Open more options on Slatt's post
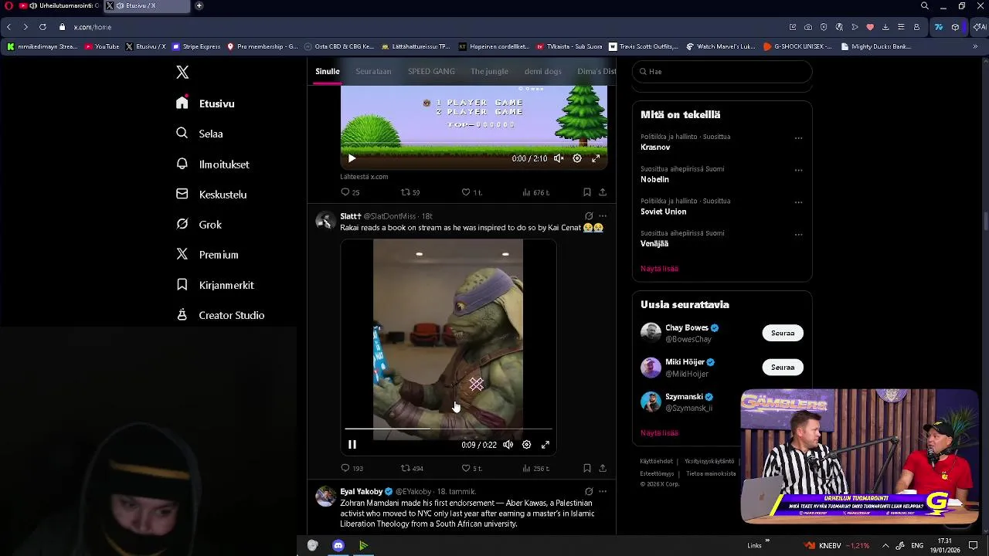The width and height of the screenshot is (989, 556). point(603,216)
